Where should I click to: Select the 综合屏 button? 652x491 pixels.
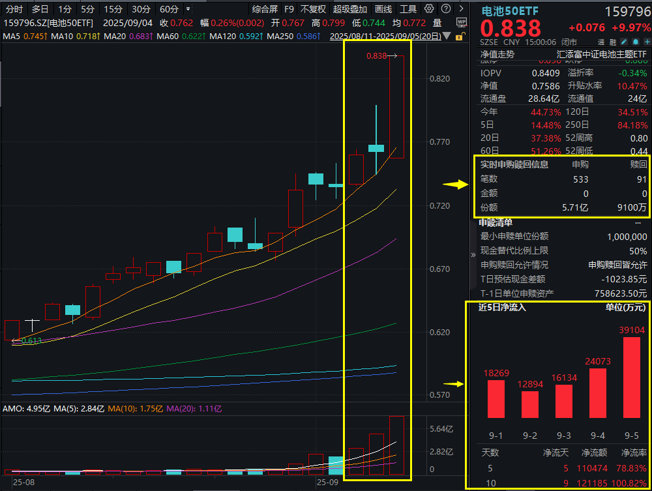(266, 9)
